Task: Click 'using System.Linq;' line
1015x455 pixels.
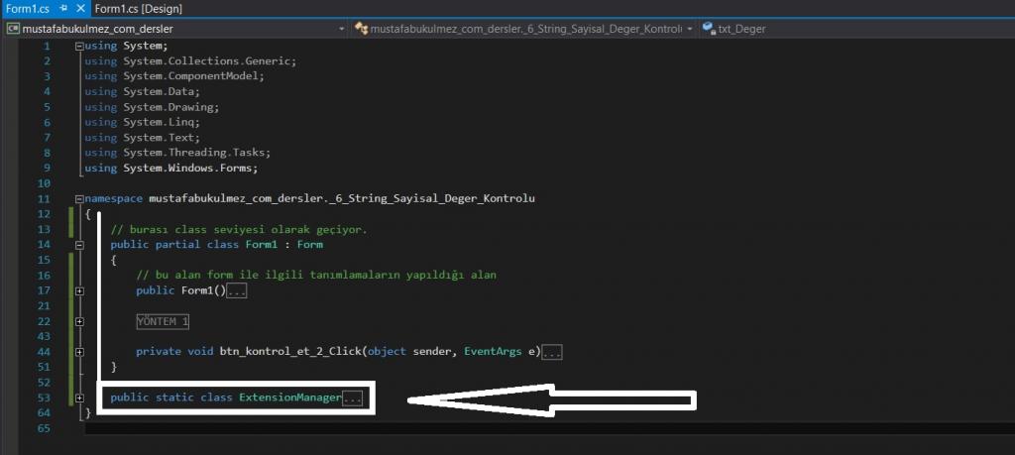Action: 143,122
